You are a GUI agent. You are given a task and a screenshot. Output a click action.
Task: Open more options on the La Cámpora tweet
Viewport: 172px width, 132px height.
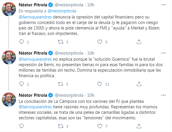click(163, 95)
